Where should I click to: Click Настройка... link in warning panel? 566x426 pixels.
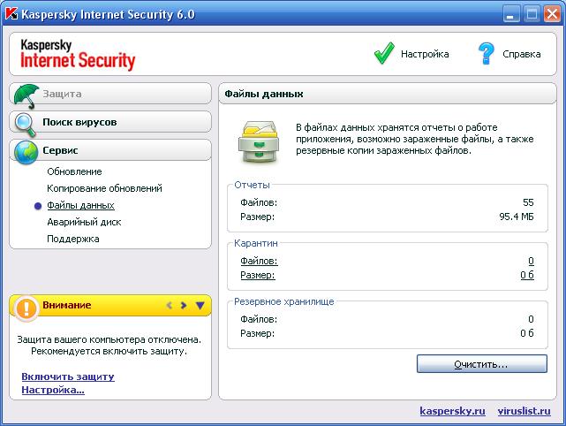tap(53, 390)
